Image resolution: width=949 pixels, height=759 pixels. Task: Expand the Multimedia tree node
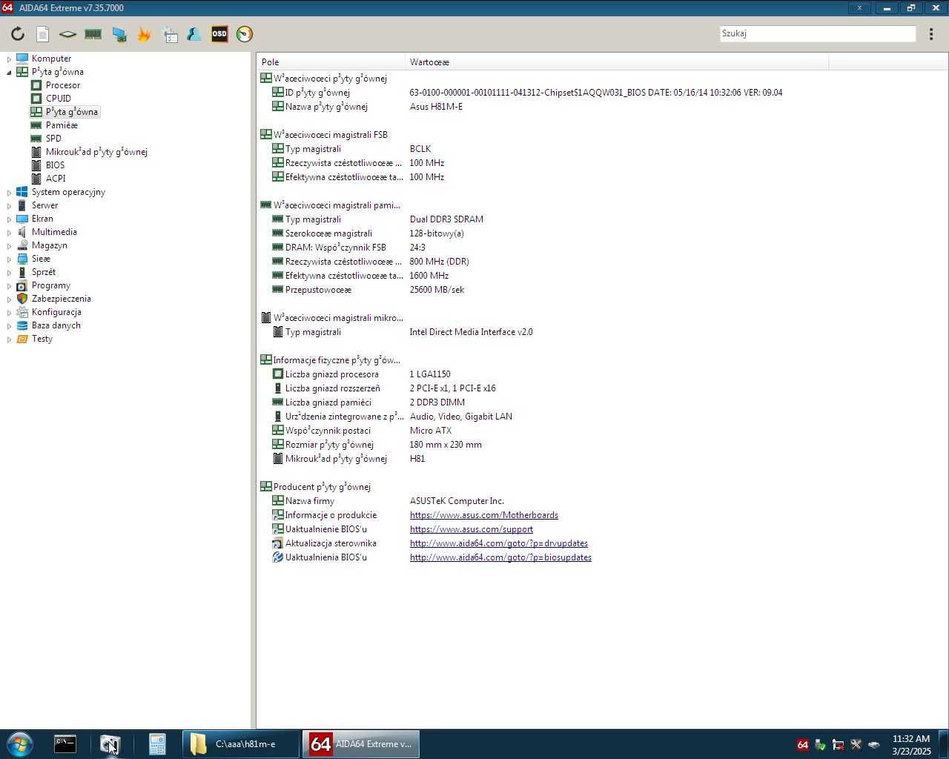9,232
